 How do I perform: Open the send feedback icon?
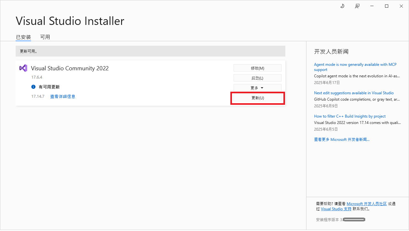click(357, 6)
